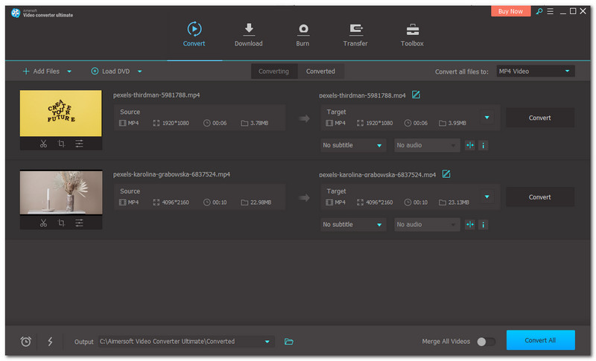Click the schedule alarm clock icon

click(x=26, y=342)
